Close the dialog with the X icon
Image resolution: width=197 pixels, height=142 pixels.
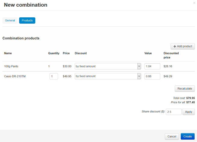(x=194, y=3)
